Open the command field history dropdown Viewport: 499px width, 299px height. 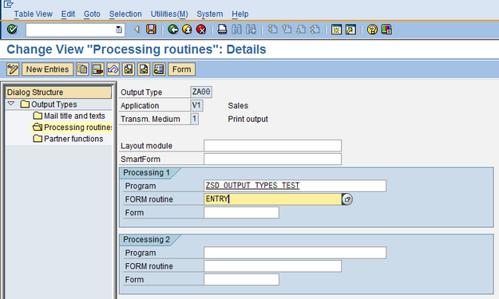119,30
